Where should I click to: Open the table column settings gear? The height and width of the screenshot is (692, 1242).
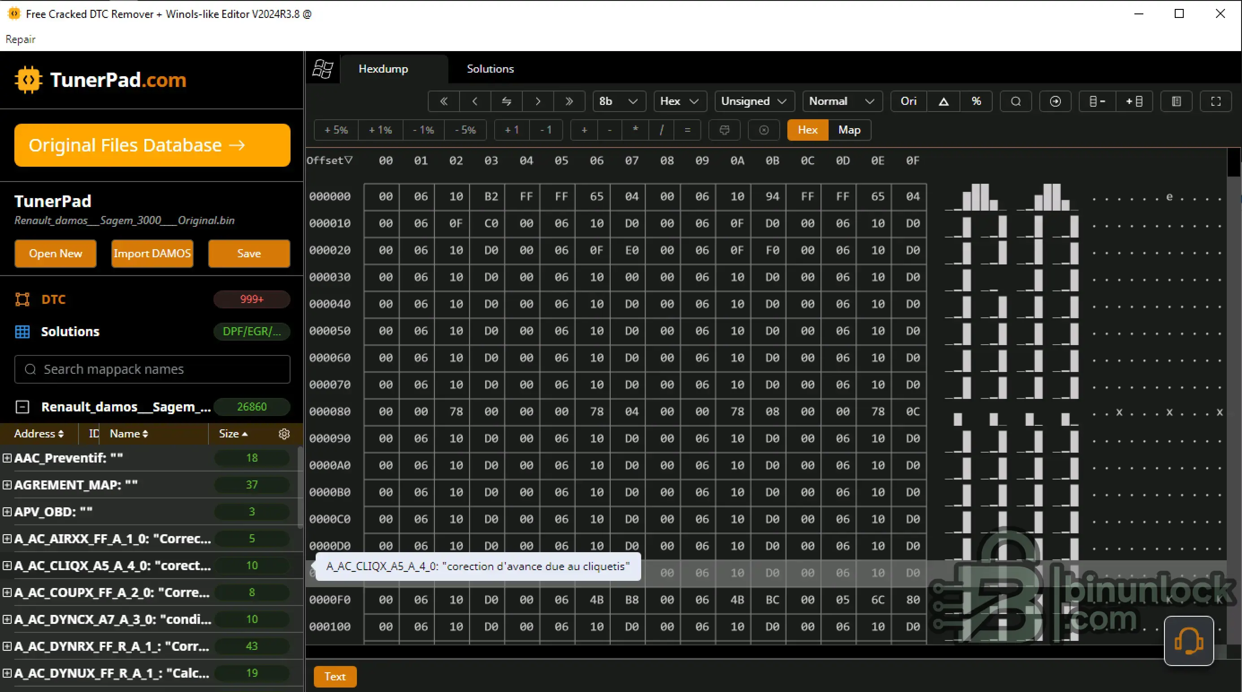[x=284, y=434]
